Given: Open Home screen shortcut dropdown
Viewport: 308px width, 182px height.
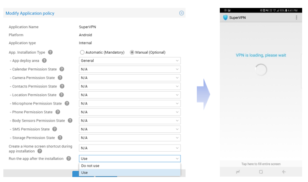Looking at the screenshot, I should (130, 148).
